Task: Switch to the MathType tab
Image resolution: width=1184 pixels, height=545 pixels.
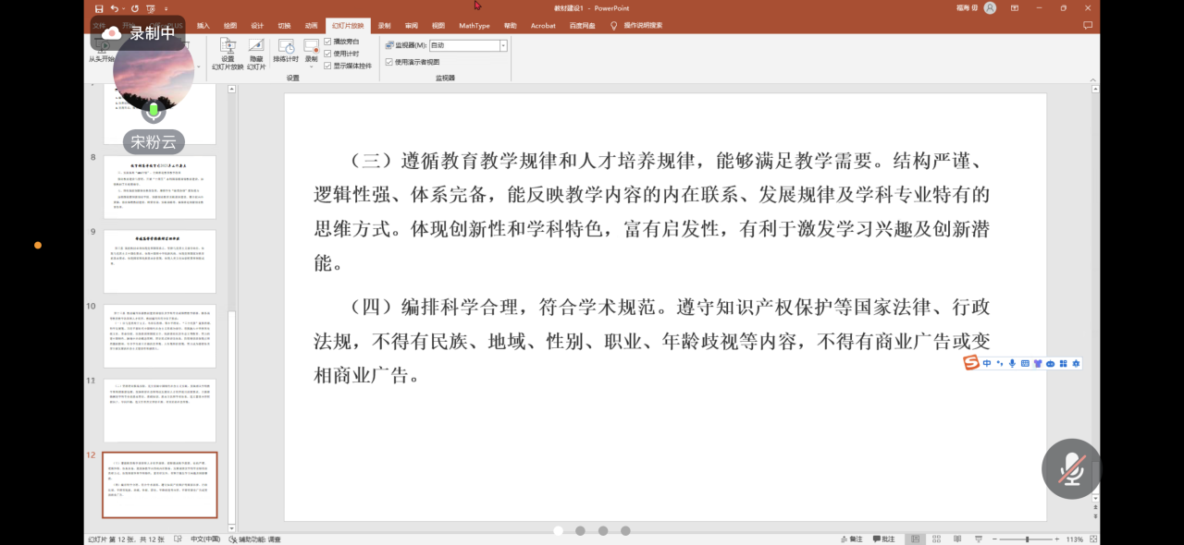Action: pos(474,26)
